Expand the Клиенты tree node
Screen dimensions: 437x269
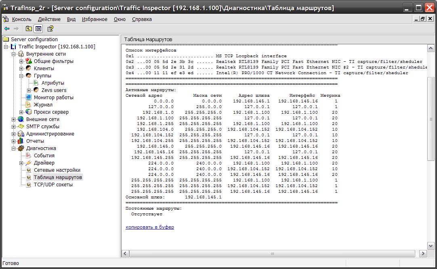pos(21,69)
